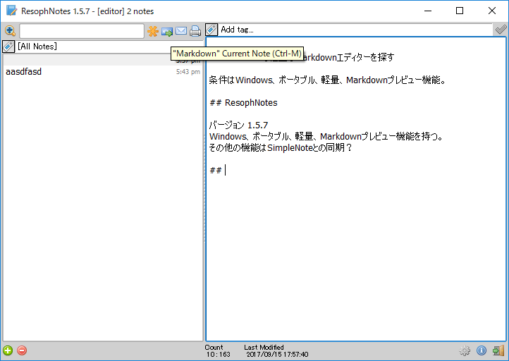Focus the note search input field
509x361 pixels.
(82, 31)
